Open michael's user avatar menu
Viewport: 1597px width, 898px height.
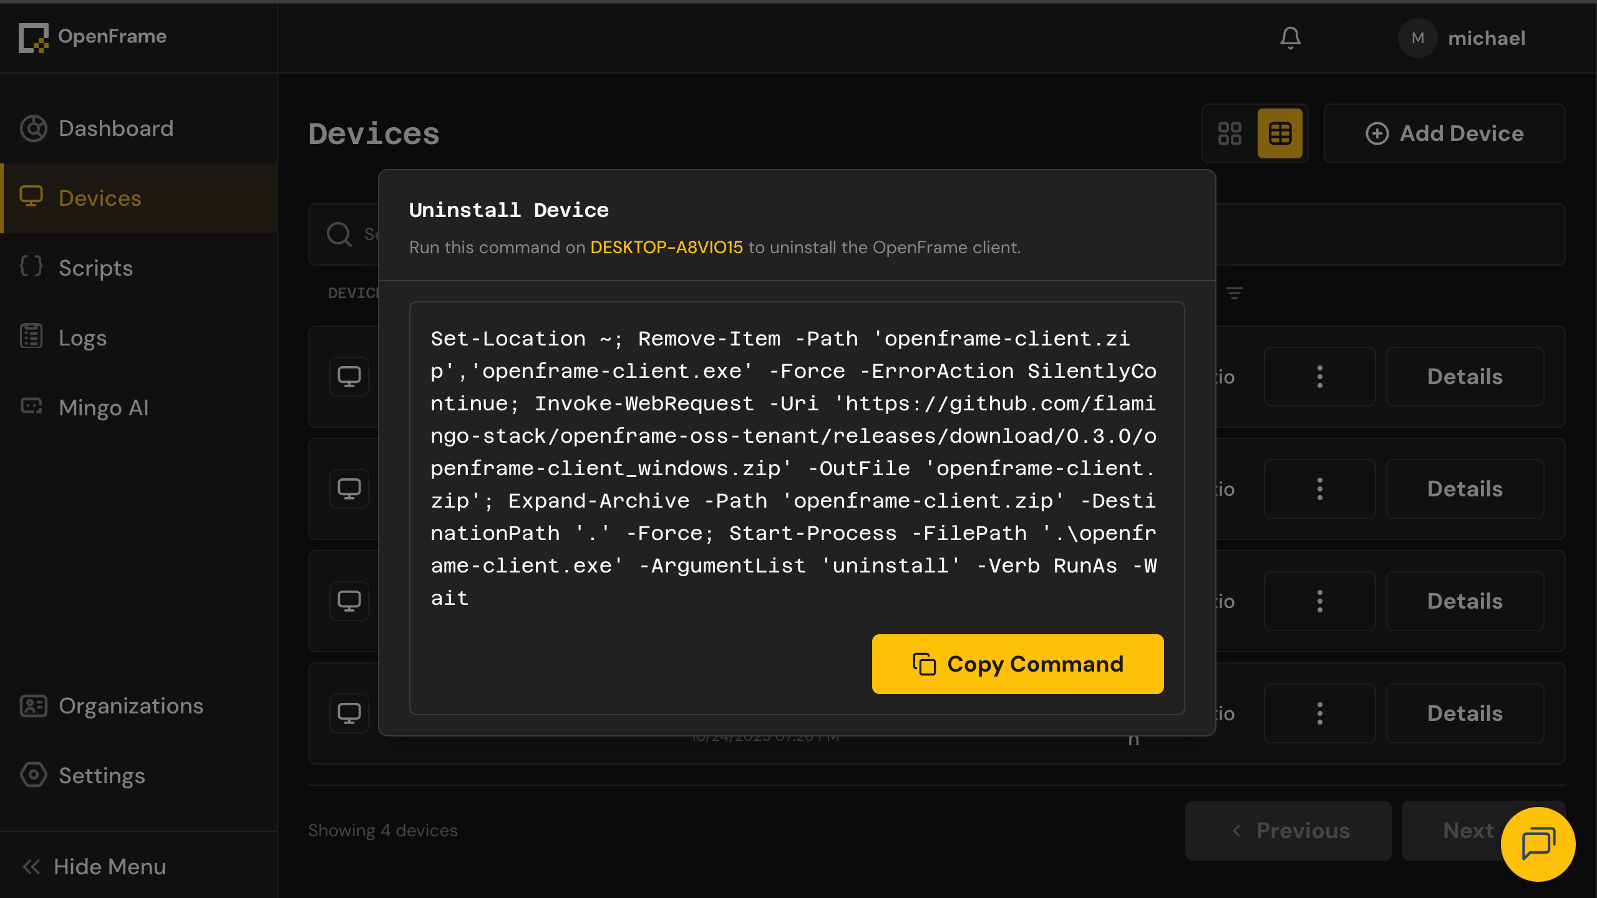click(1417, 38)
